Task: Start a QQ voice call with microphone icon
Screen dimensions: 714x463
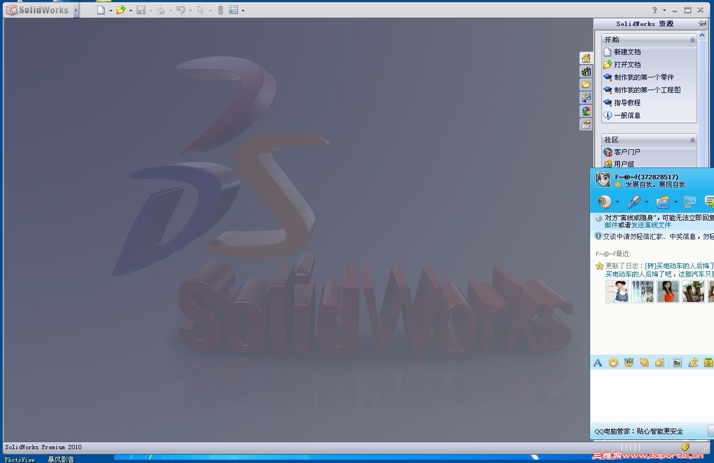Action: (634, 201)
